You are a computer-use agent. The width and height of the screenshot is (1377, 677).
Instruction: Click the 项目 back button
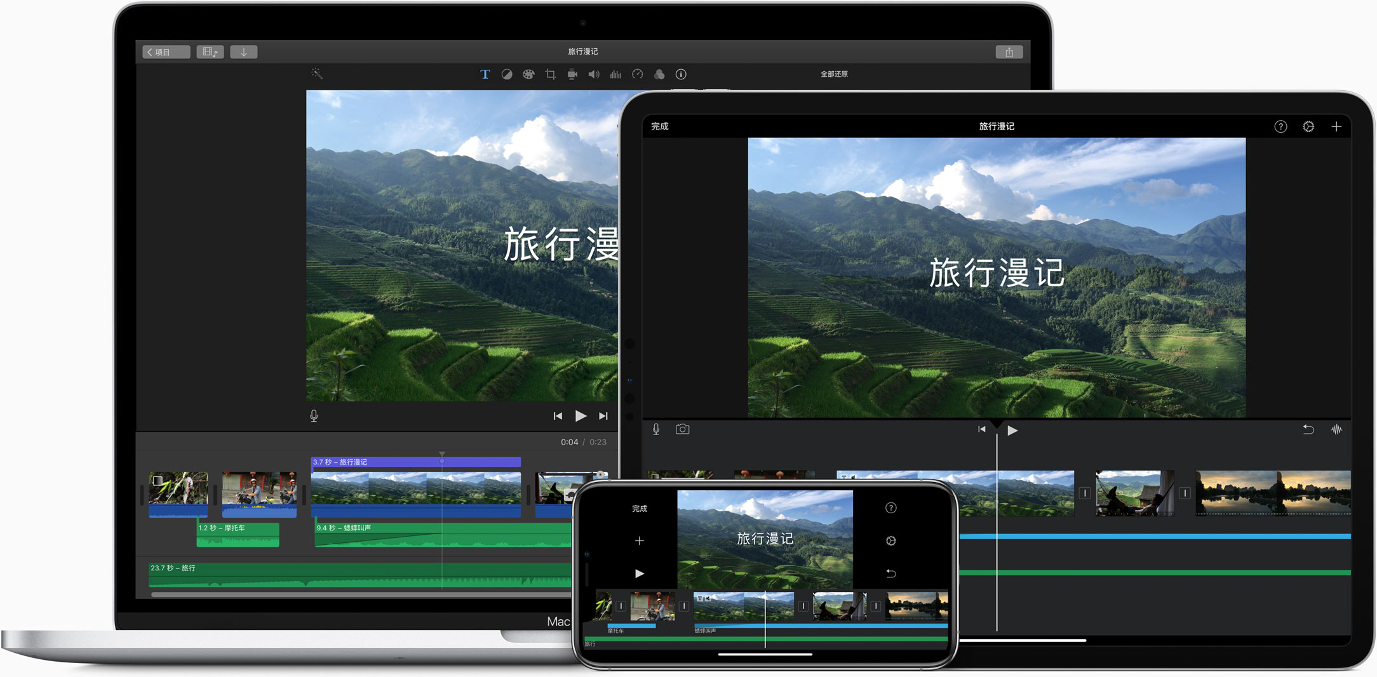(166, 52)
